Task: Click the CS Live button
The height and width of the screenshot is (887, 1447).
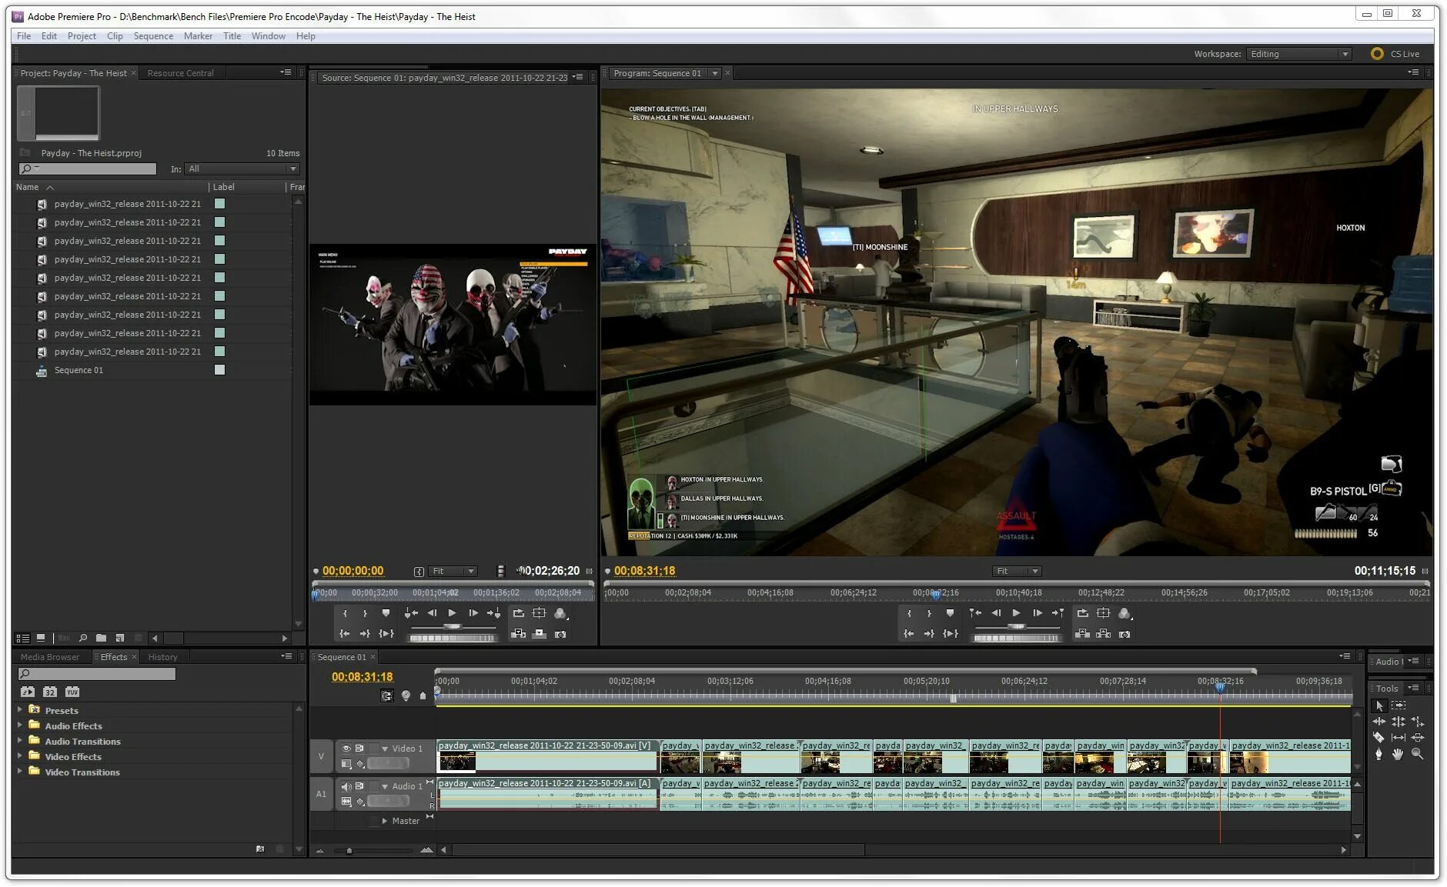Action: pos(1395,54)
